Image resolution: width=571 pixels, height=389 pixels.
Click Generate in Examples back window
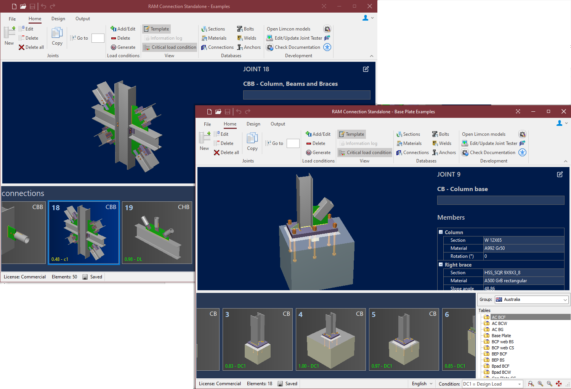tap(123, 47)
